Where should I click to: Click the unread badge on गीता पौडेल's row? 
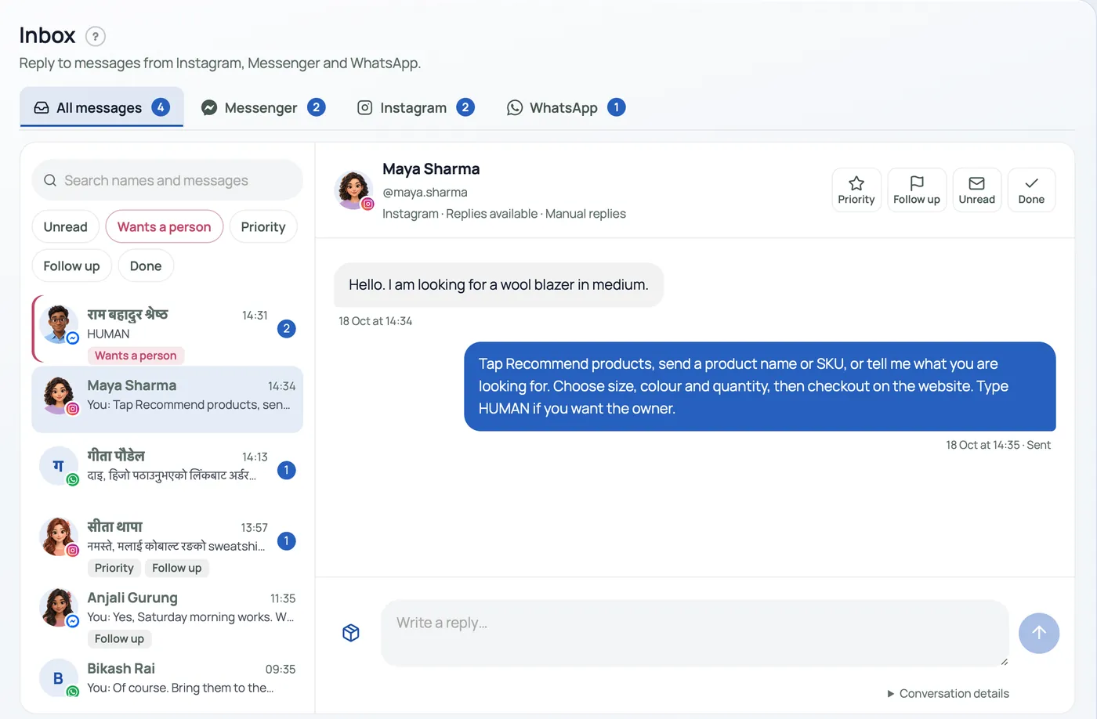tap(287, 470)
